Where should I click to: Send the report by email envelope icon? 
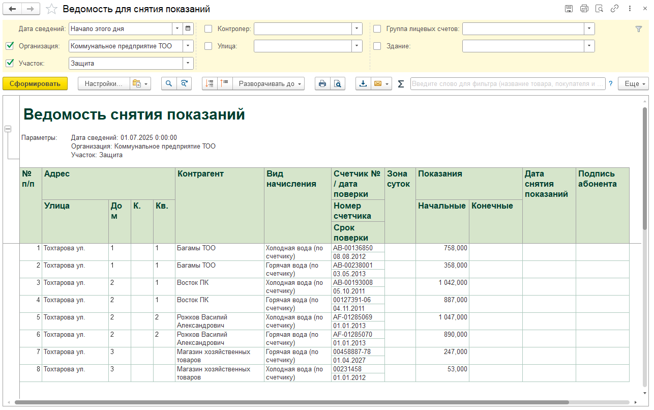377,84
